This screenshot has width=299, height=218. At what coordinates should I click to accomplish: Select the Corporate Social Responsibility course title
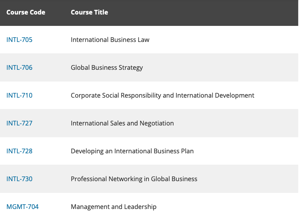162,95
